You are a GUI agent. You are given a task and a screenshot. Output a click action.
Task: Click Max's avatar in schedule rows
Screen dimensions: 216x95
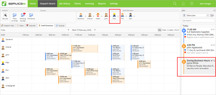[x=3, y=63]
